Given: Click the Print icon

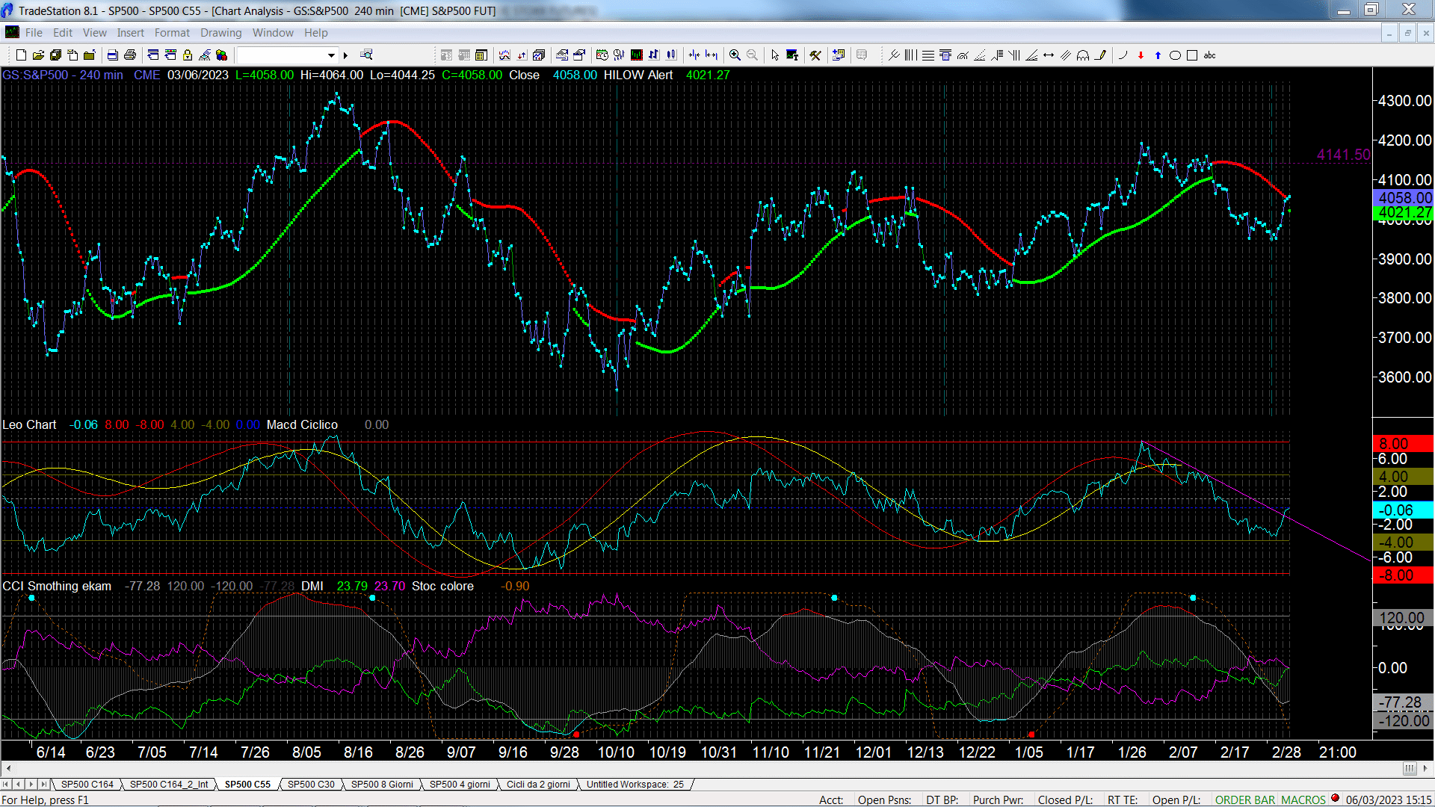Looking at the screenshot, I should [x=129, y=55].
